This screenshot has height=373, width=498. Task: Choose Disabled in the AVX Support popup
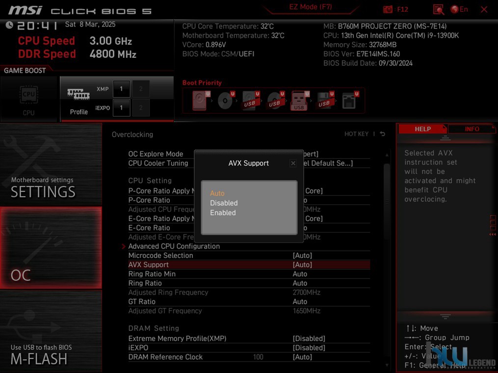click(x=224, y=203)
